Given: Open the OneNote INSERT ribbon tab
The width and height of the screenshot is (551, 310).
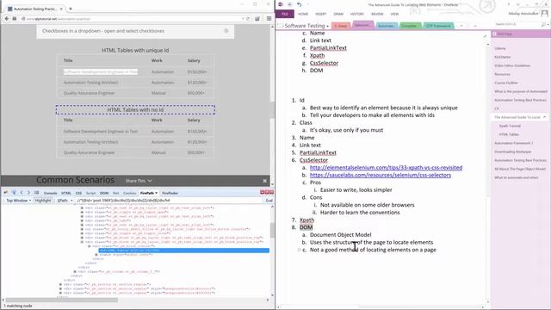Looking at the screenshot, I should [320, 14].
